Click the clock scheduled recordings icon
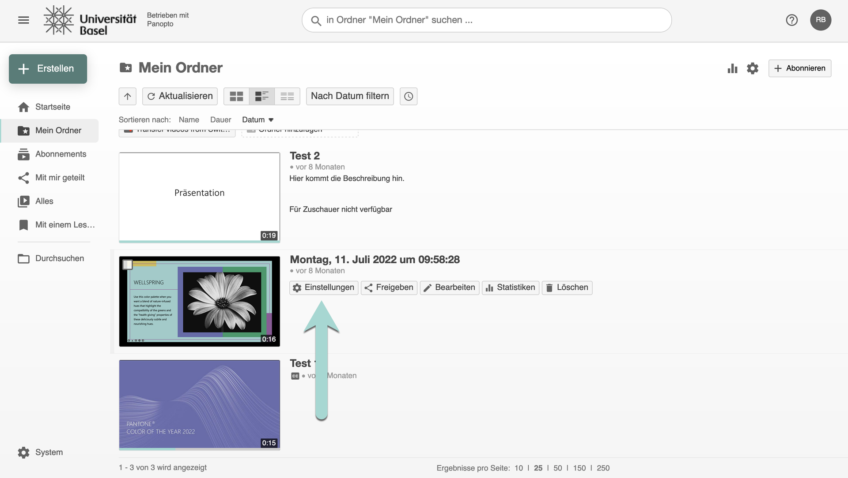 pyautogui.click(x=409, y=96)
